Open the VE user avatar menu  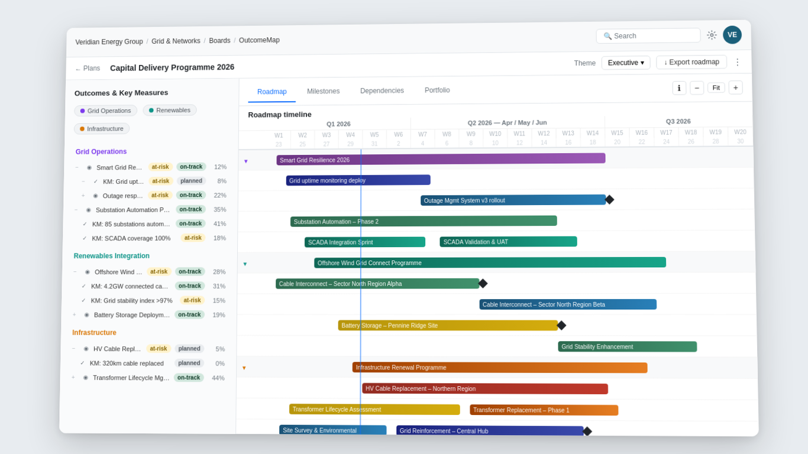coord(732,35)
